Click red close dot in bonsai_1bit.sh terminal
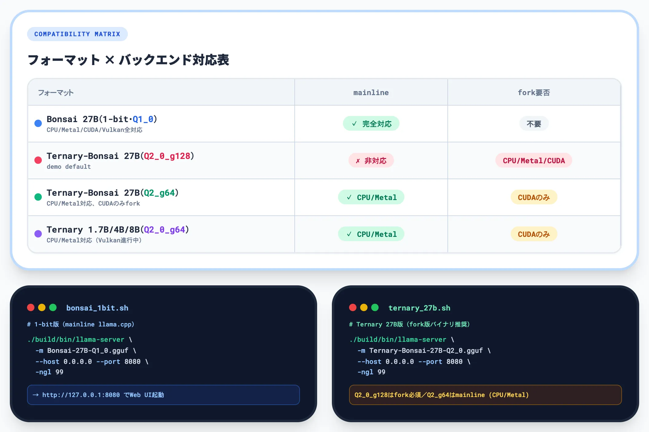This screenshot has width=649, height=432. [31, 307]
